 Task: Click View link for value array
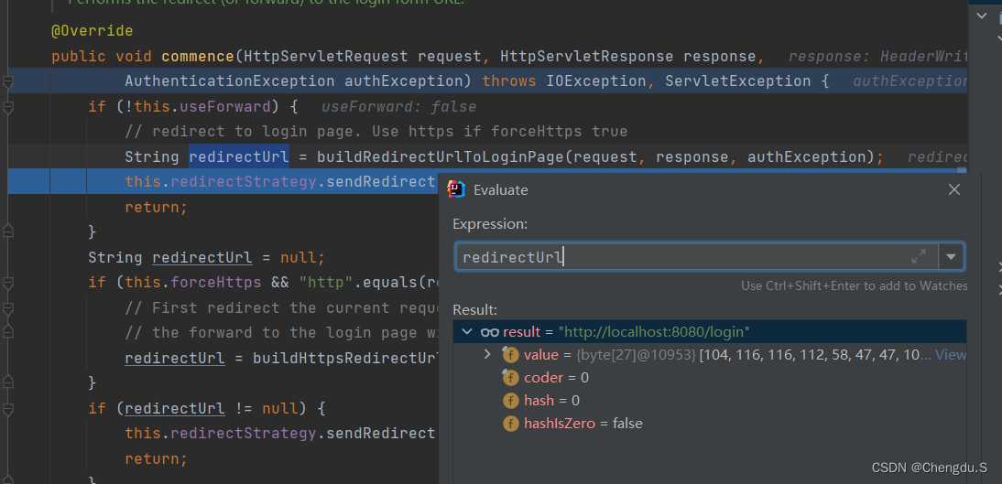click(x=951, y=354)
